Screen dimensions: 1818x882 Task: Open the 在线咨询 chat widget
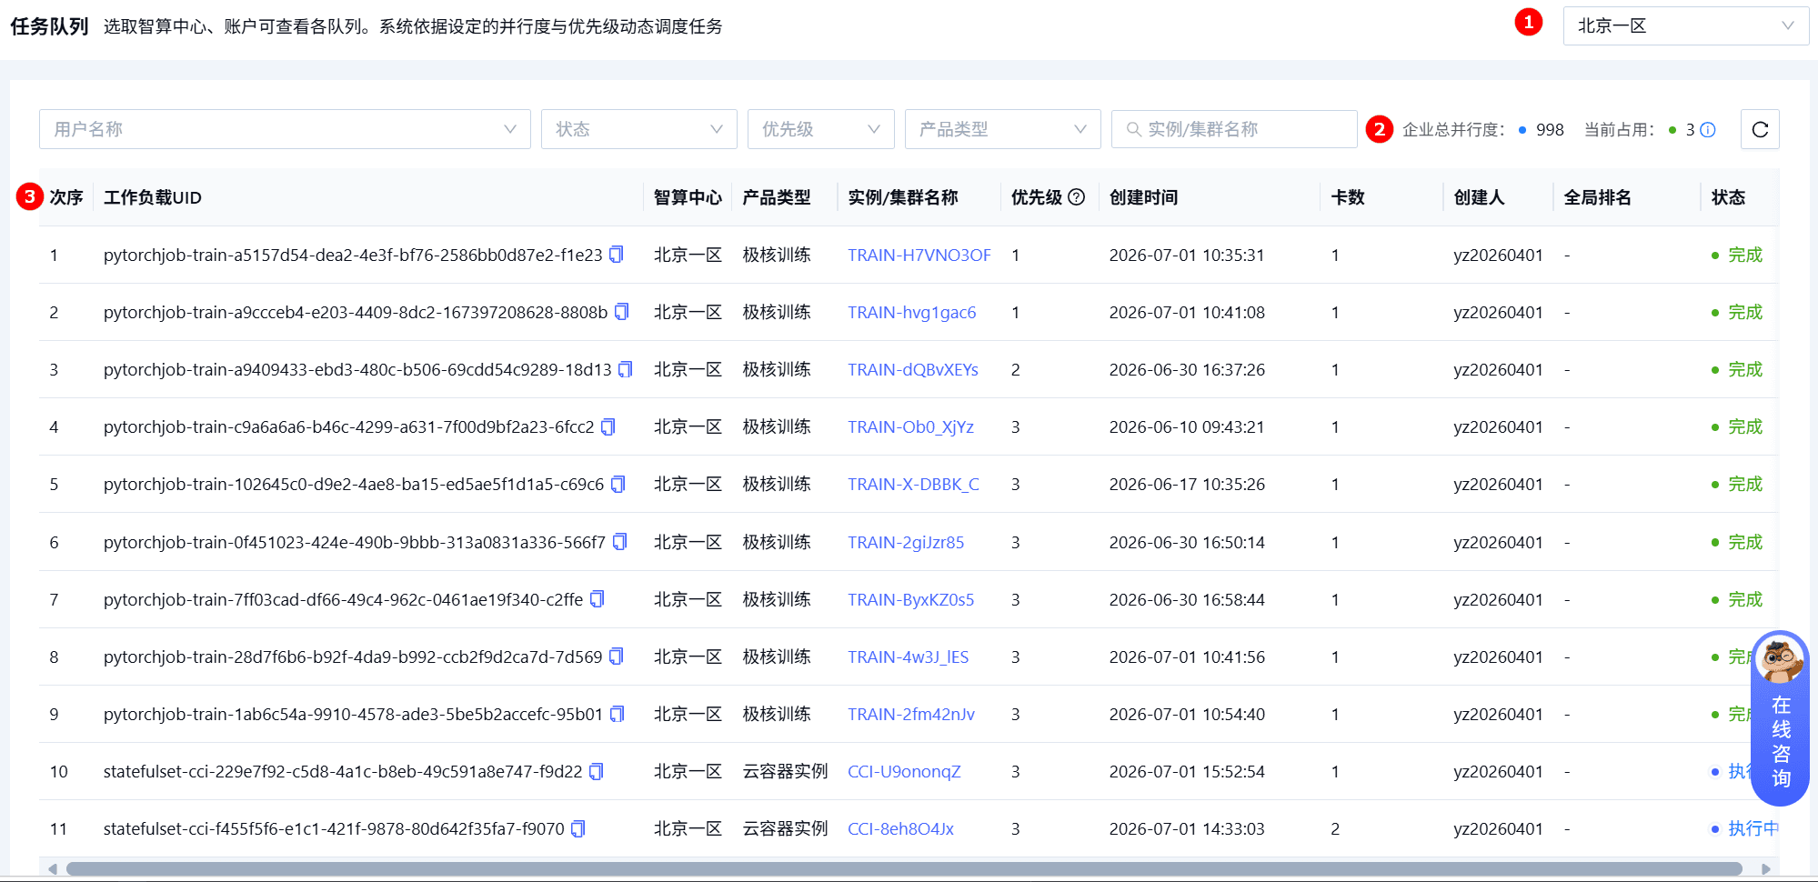(x=1781, y=718)
